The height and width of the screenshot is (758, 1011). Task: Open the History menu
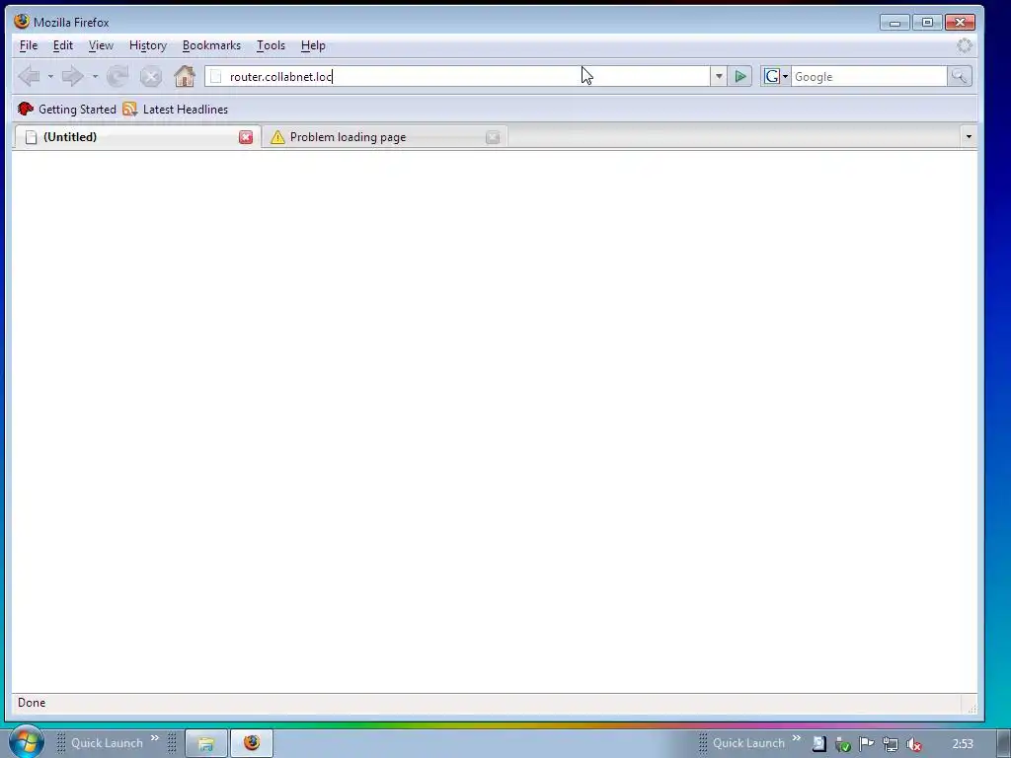pos(148,45)
